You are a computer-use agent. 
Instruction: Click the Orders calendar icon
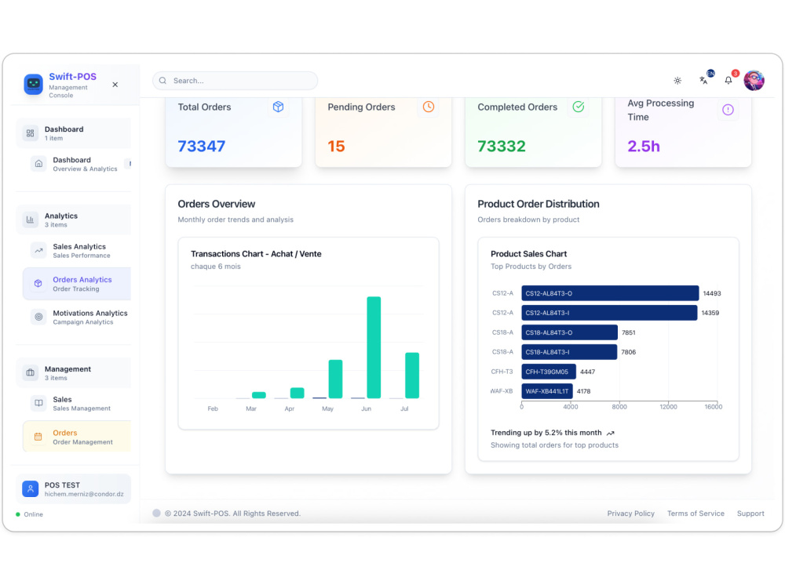[x=38, y=437]
